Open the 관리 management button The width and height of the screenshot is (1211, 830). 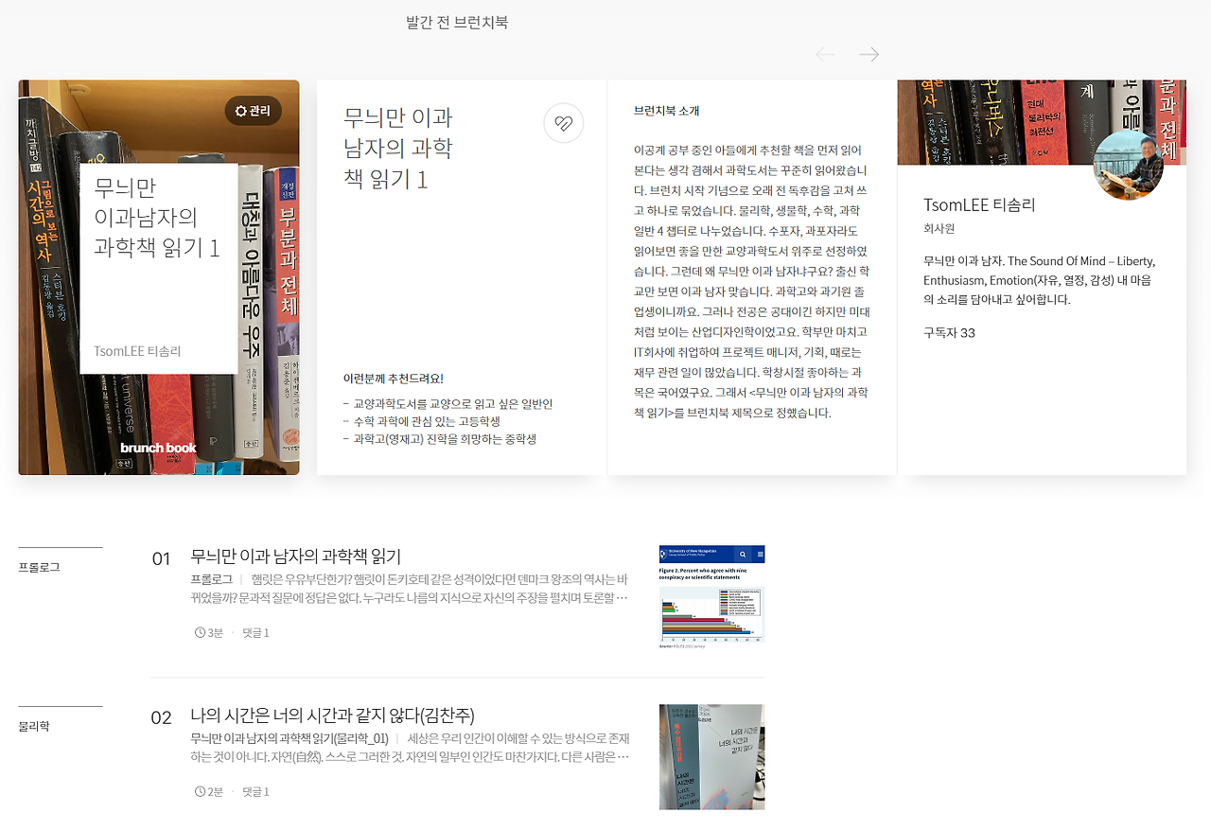coord(255,111)
